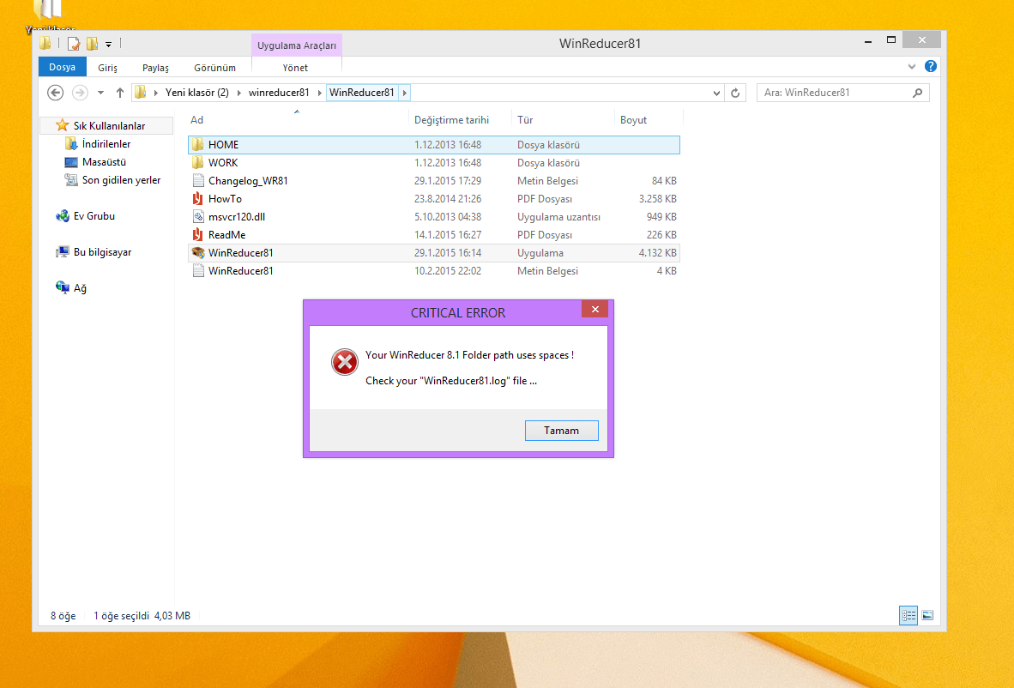Select the ReadMe PDF icon
The image size is (1014, 688).
click(198, 235)
